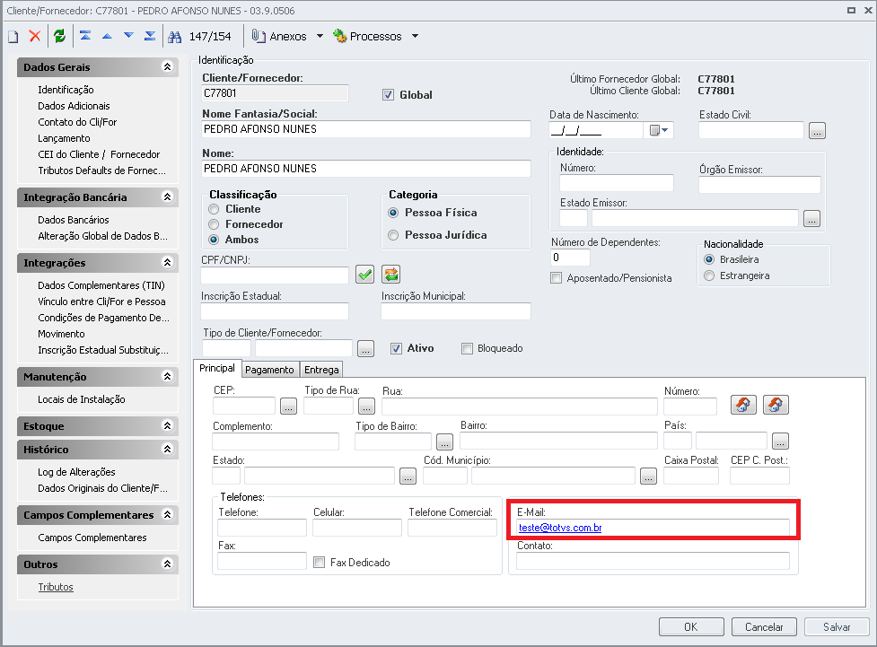Click the house icon next to Número field
Screen dimensions: 877x647
pos(743,405)
